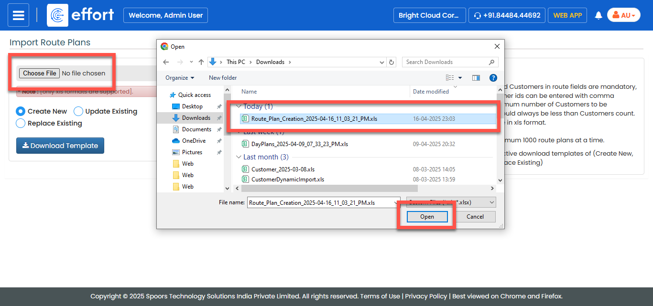The width and height of the screenshot is (653, 306).
Task: Go up one folder level arrow
Action: (201, 62)
